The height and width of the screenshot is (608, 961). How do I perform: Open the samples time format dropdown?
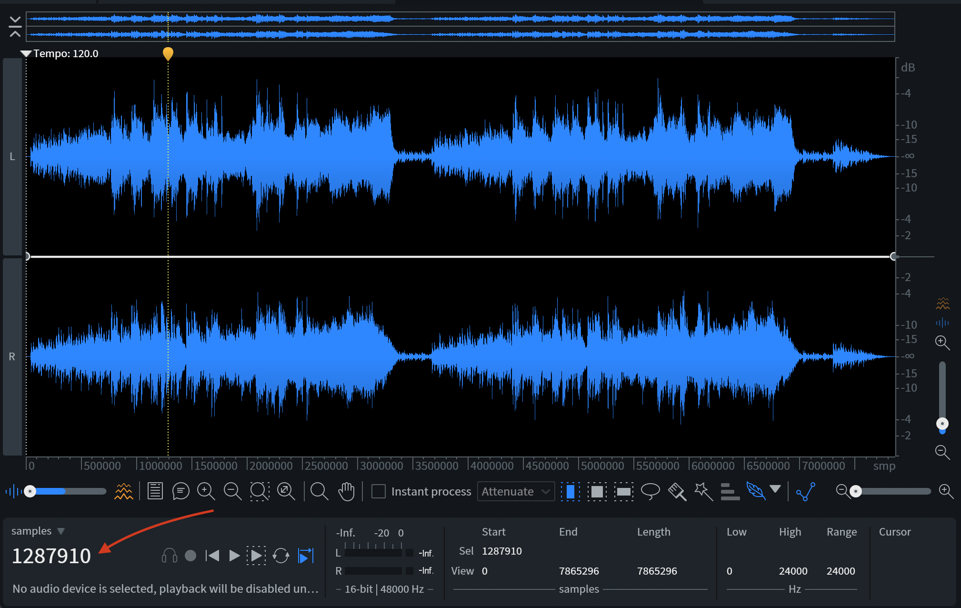point(38,531)
